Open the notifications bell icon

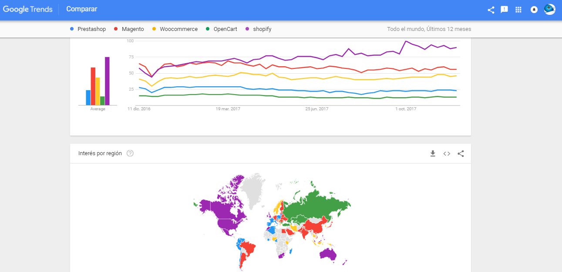click(534, 10)
